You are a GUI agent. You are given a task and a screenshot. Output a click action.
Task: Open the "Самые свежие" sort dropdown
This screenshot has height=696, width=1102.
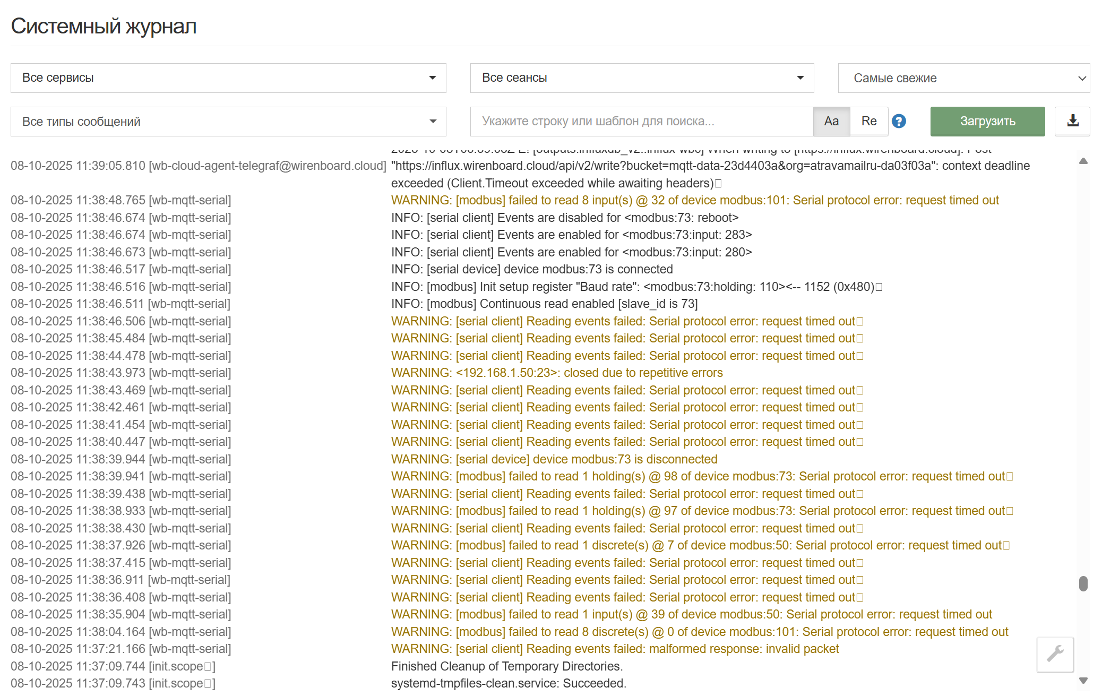pos(963,78)
